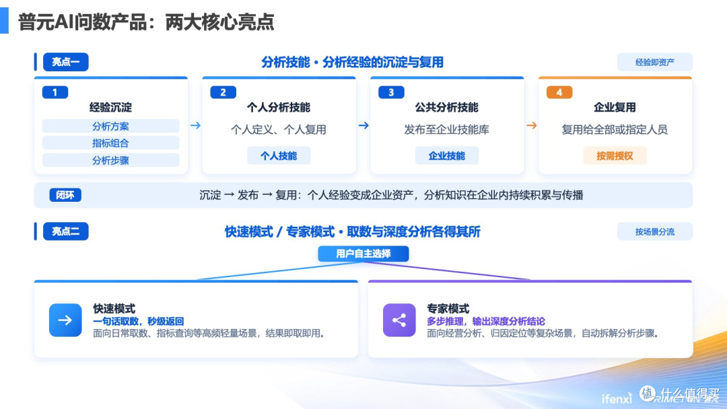This screenshot has width=727, height=409.
Task: Click the 亮点二 label
Action: (66, 231)
